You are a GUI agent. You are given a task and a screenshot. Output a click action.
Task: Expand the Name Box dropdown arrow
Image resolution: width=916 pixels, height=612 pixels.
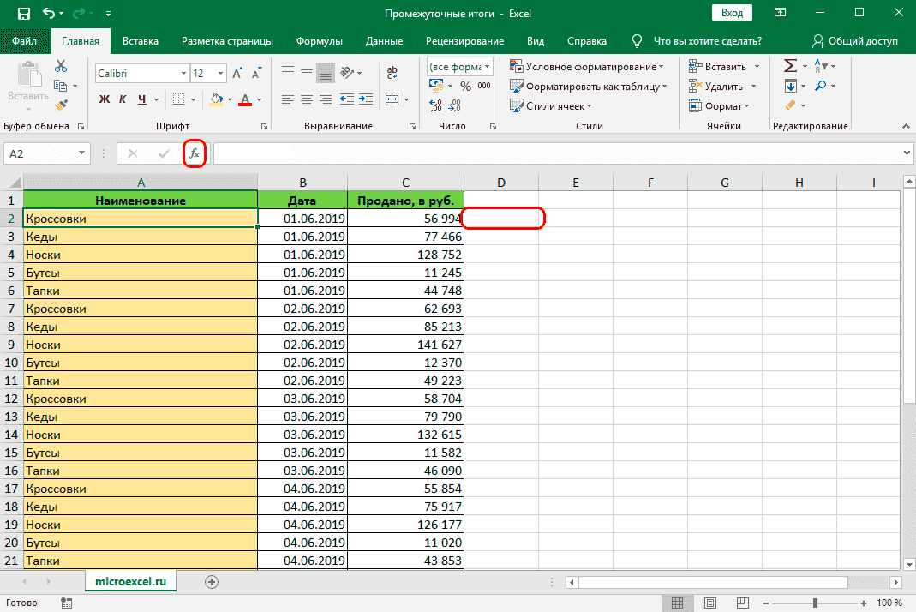[82, 153]
